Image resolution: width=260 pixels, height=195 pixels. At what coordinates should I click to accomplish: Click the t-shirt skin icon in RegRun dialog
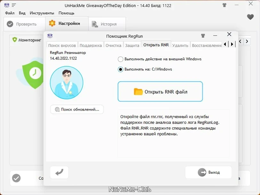click(203, 35)
